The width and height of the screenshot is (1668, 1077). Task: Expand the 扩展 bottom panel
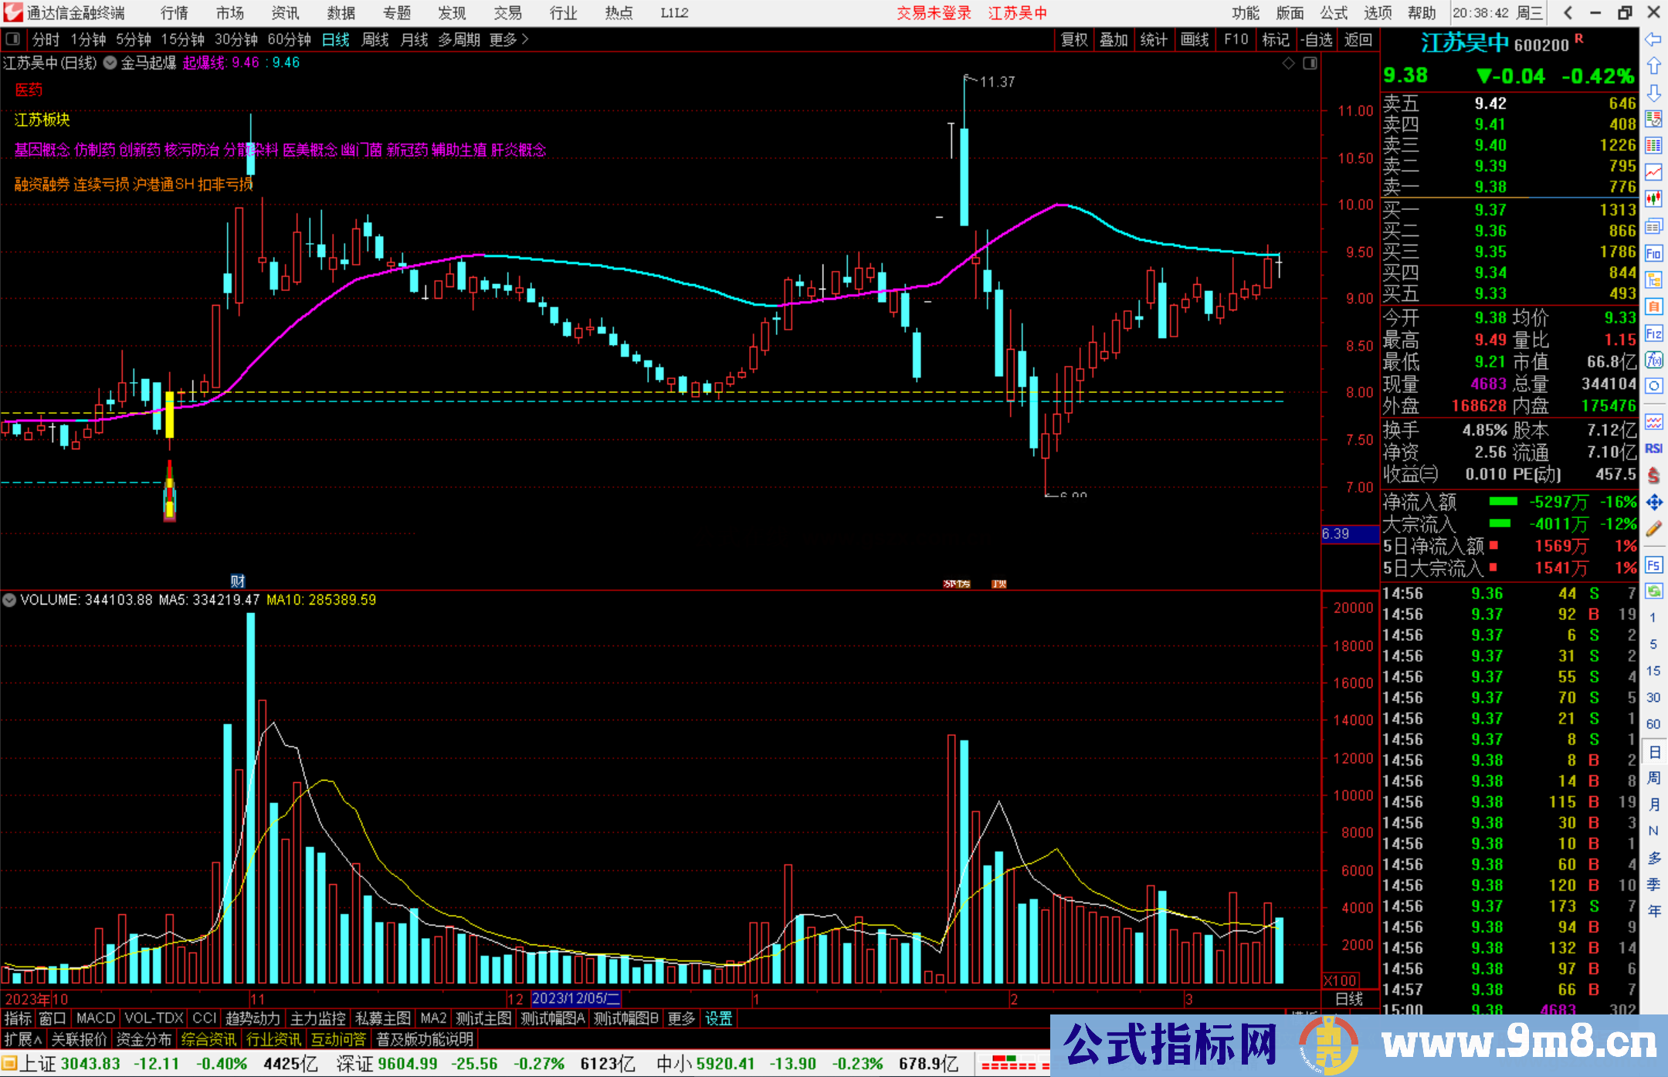coord(22,1039)
